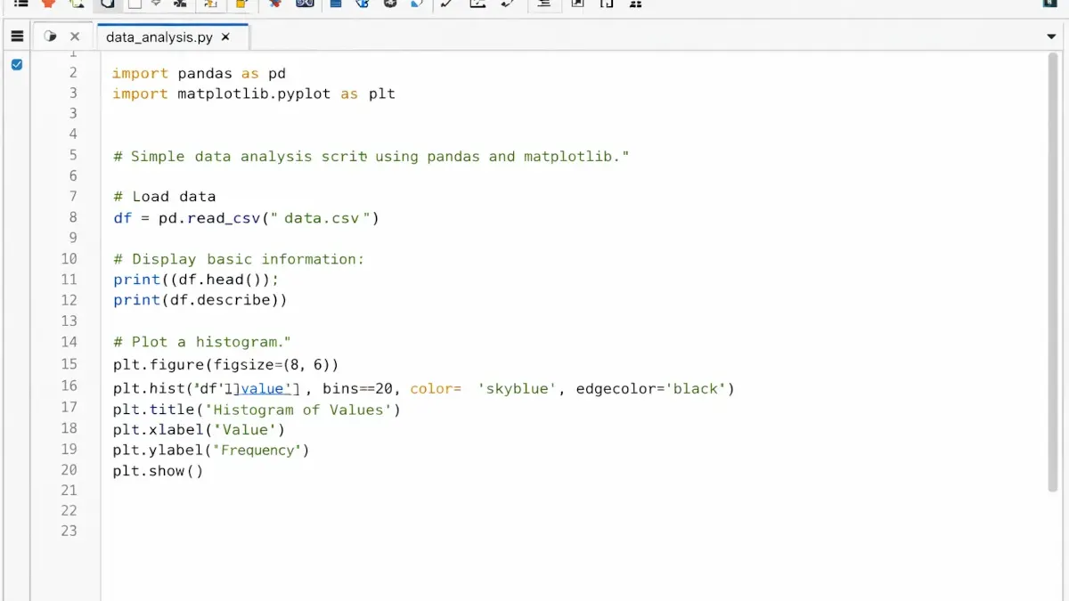Click the print(df.describe)) line
The image size is (1069, 601).
tap(200, 300)
